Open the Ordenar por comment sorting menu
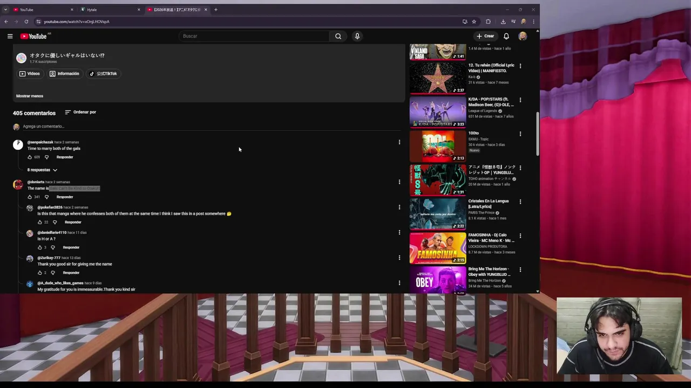691x388 pixels. pyautogui.click(x=80, y=112)
